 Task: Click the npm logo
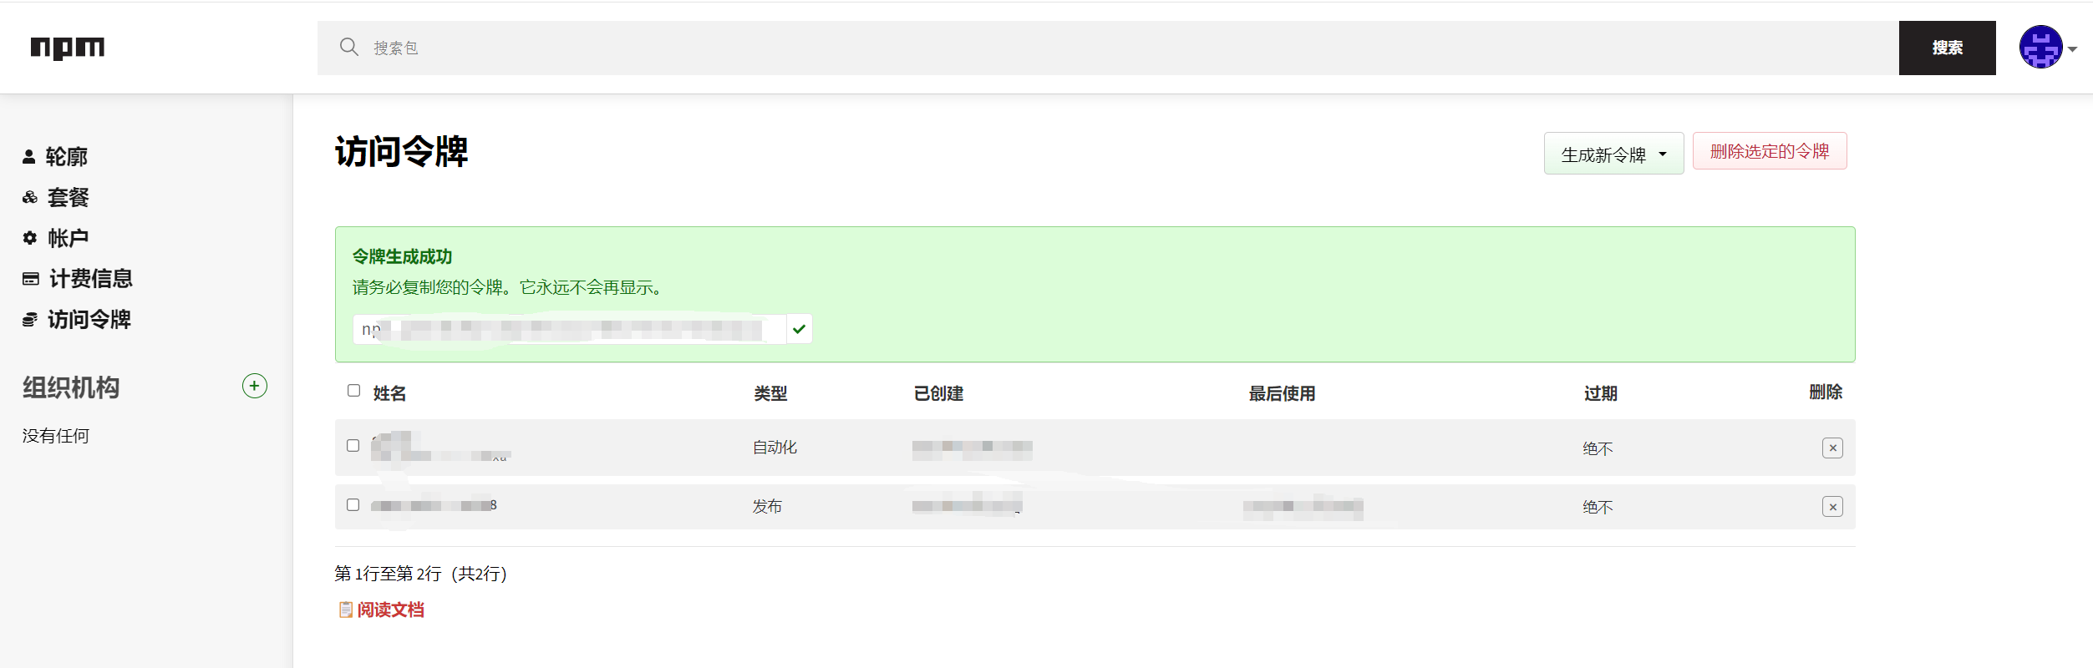[68, 48]
